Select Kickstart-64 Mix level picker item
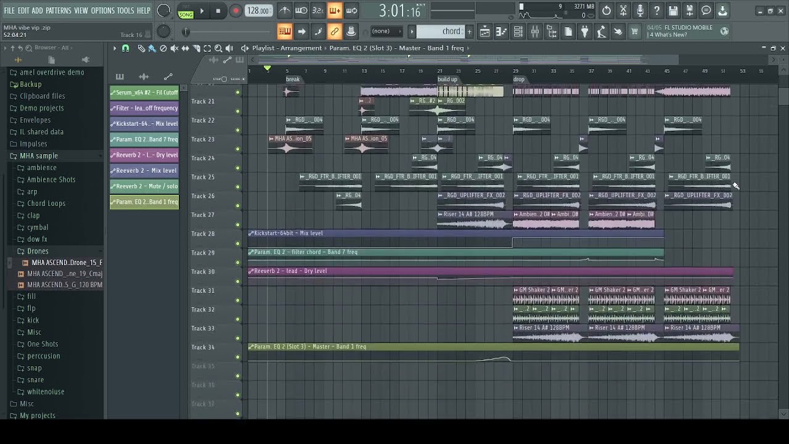The height and width of the screenshot is (444, 789). click(144, 124)
